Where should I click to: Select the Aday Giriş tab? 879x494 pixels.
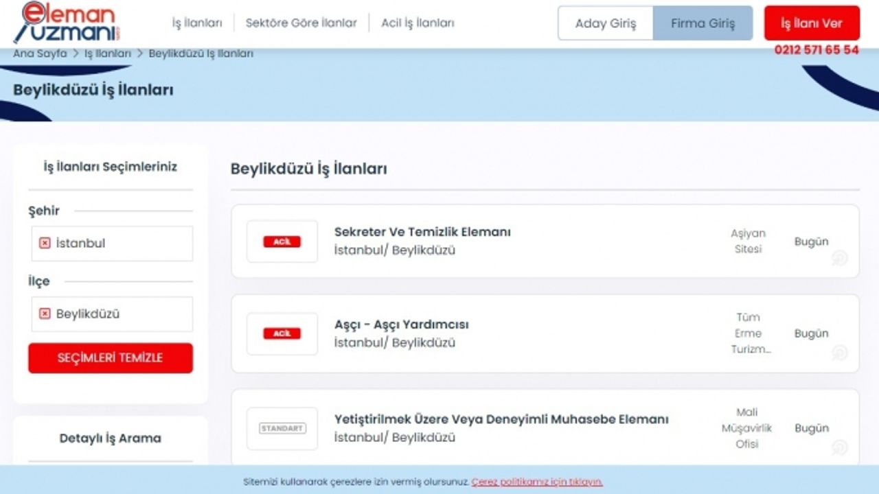click(x=605, y=23)
